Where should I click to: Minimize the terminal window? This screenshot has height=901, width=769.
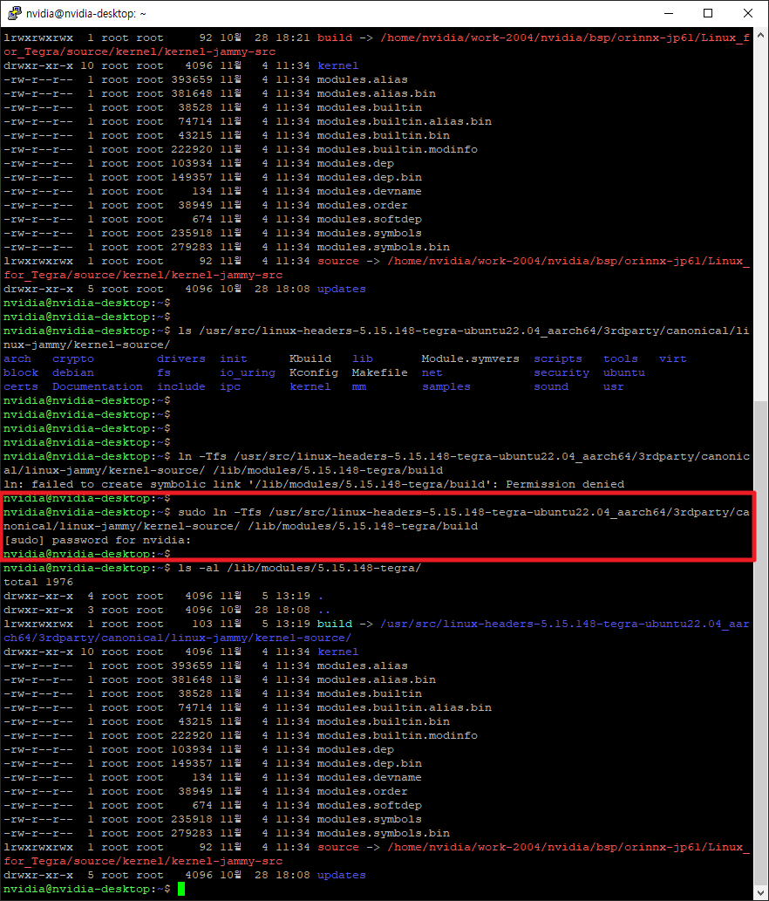pos(669,13)
